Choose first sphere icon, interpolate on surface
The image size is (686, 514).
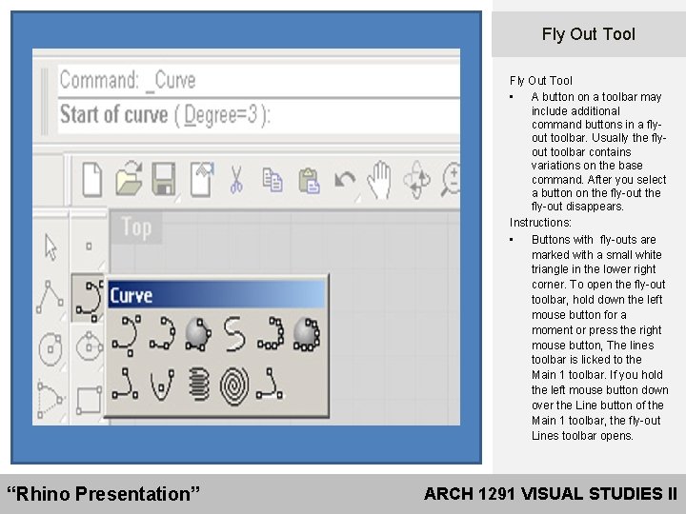198,335
